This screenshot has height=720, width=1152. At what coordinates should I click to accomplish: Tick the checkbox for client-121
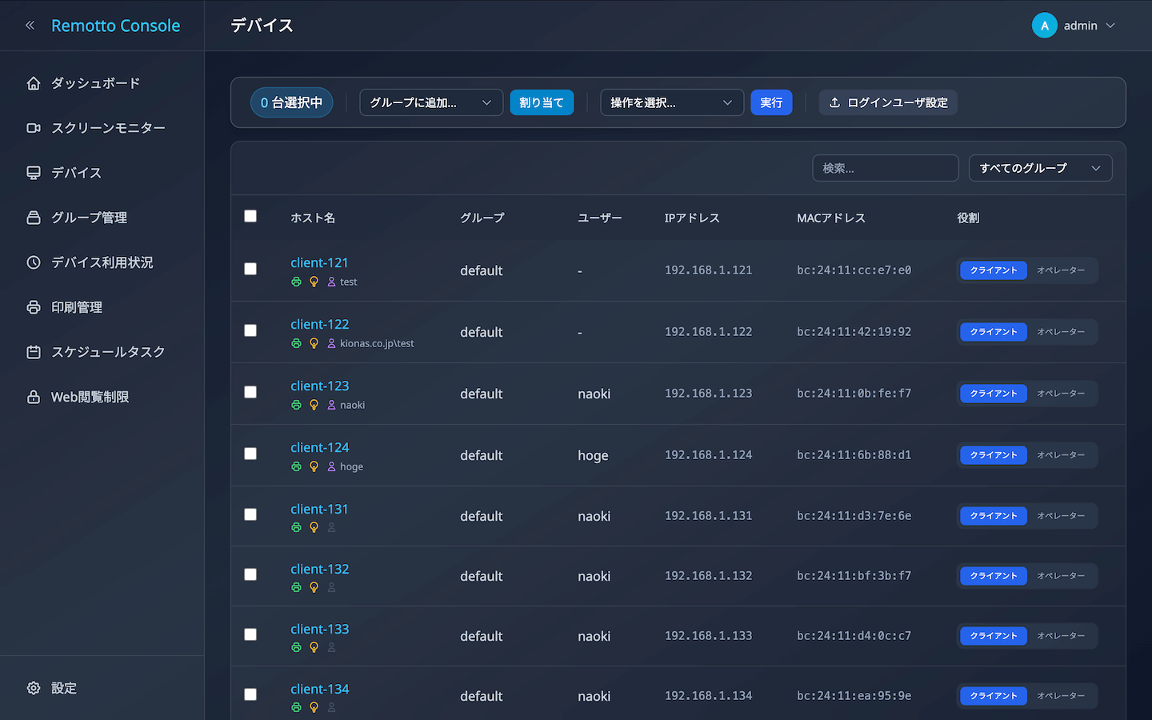250,269
